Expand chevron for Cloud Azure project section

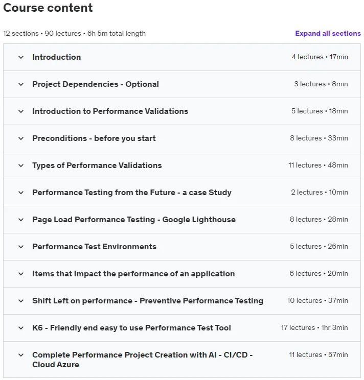click(21, 355)
